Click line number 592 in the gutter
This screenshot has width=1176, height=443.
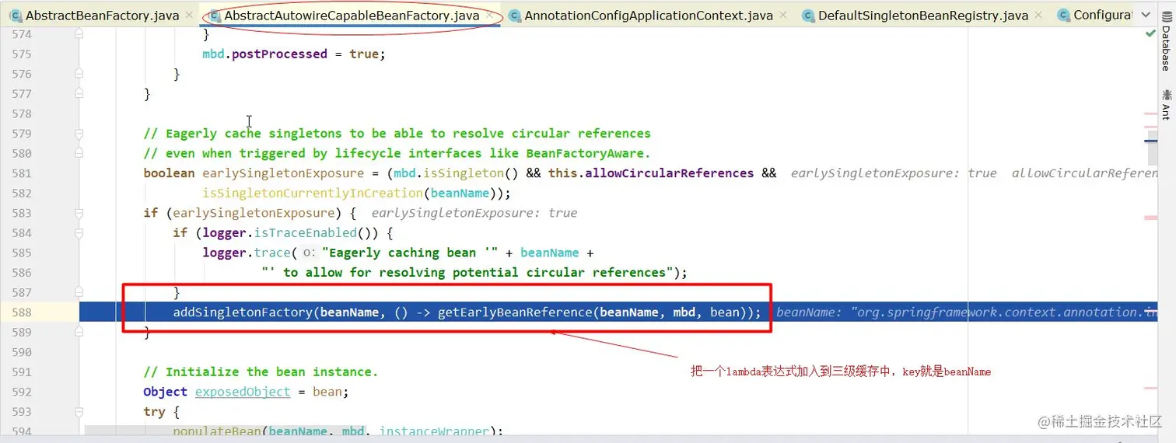[x=22, y=392]
